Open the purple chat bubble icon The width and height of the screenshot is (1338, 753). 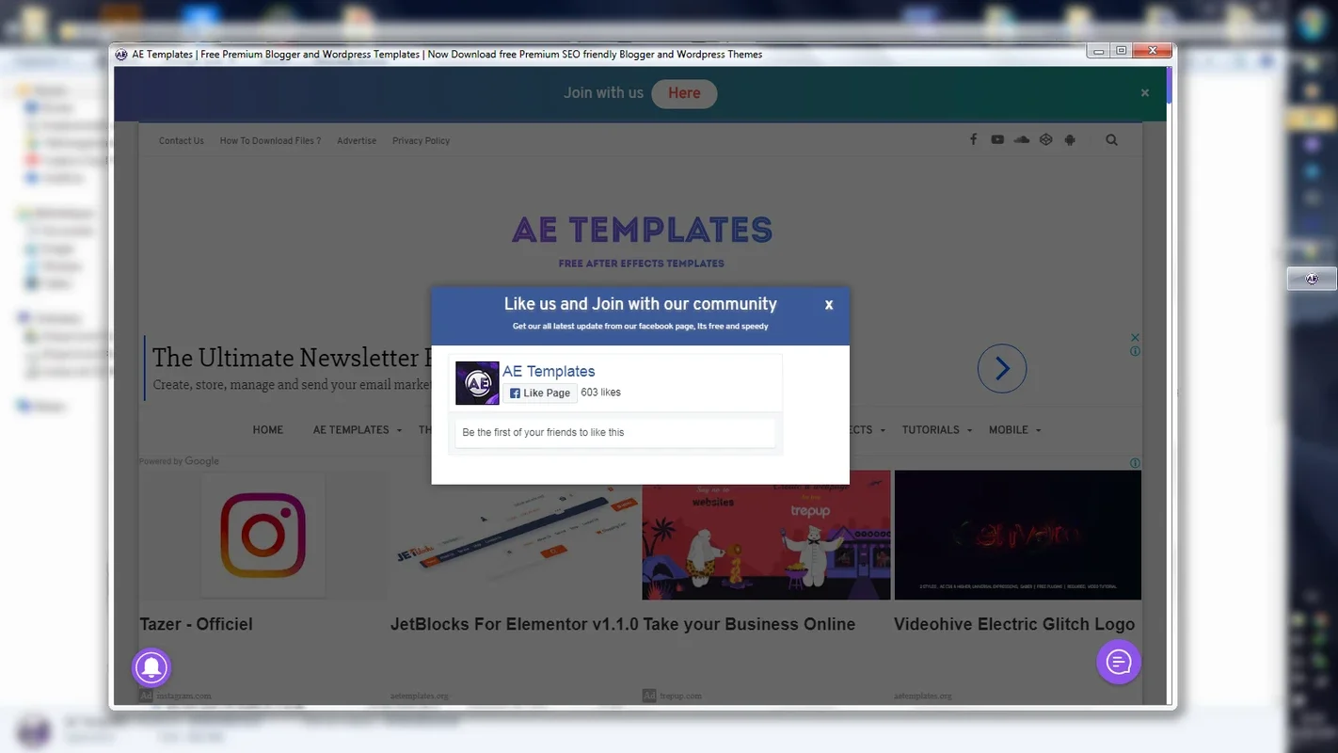click(1119, 662)
